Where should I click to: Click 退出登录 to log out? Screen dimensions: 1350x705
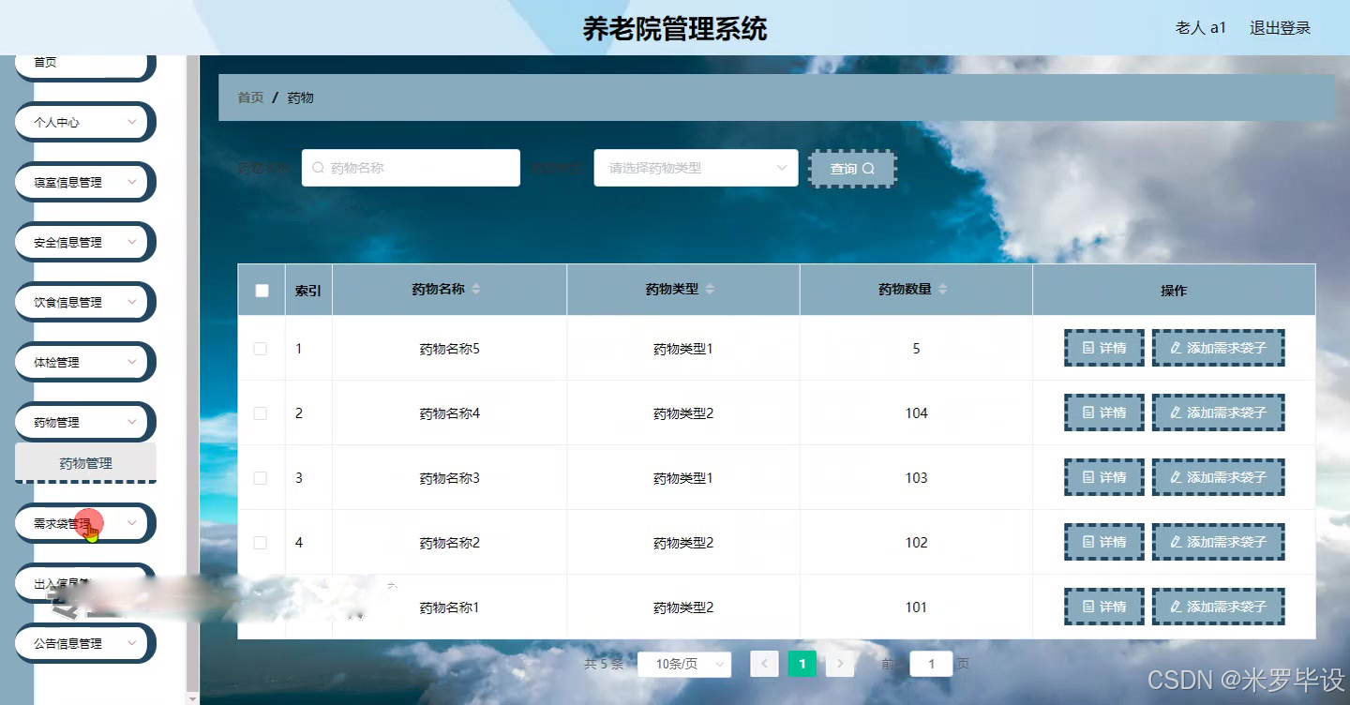pos(1281,27)
